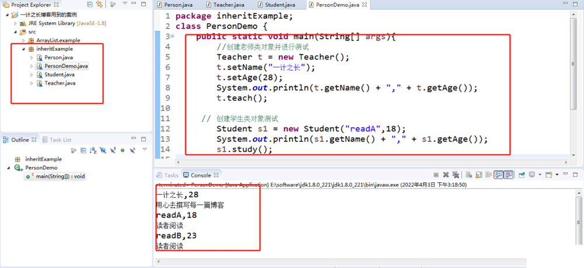Maximize the Outline panel
The image size is (584, 268).
click(144, 139)
